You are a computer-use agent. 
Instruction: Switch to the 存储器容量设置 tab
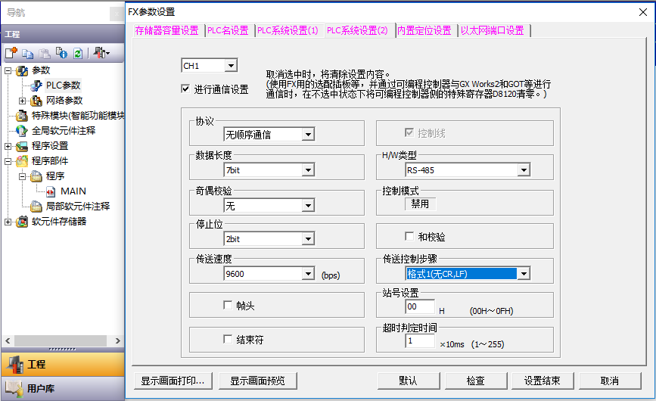click(x=166, y=30)
